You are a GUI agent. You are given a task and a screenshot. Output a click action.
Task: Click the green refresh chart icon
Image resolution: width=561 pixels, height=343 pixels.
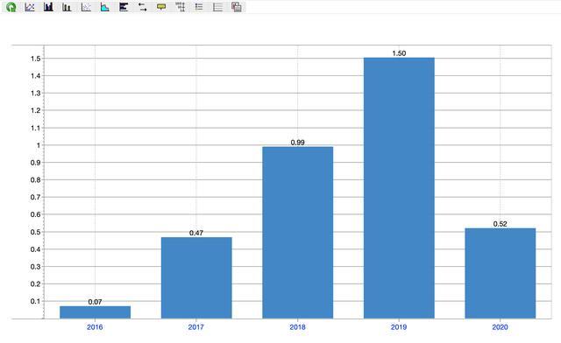[x=11, y=7]
